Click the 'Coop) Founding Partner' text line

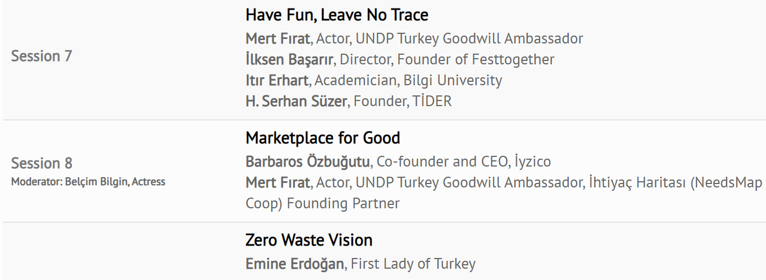point(322,203)
